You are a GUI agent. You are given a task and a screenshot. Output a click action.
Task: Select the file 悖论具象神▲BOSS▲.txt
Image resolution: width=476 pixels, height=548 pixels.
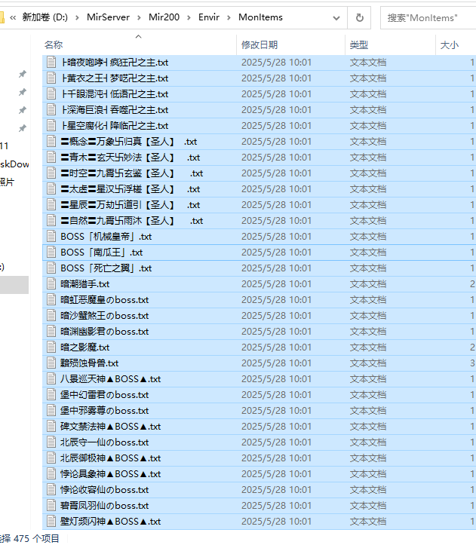[x=259, y=474]
